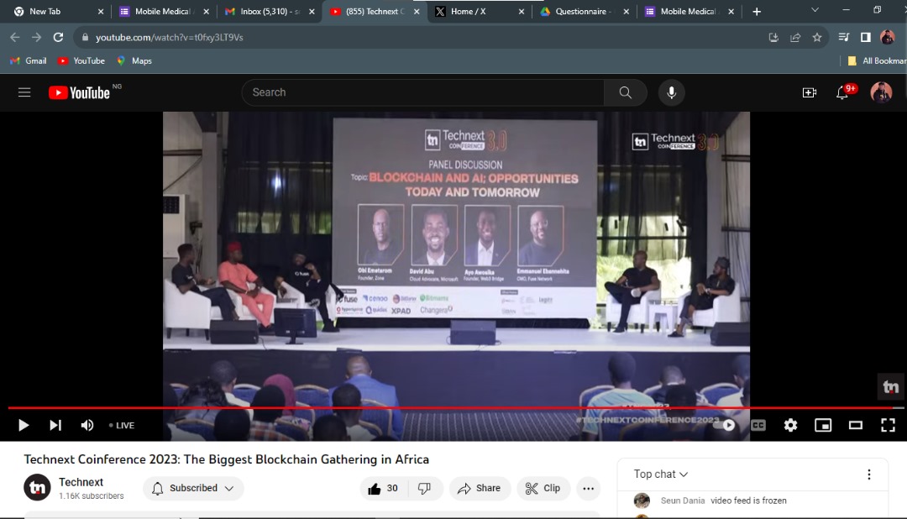Click Seun Dania's chat avatar
The image size is (907, 519).
click(642, 501)
